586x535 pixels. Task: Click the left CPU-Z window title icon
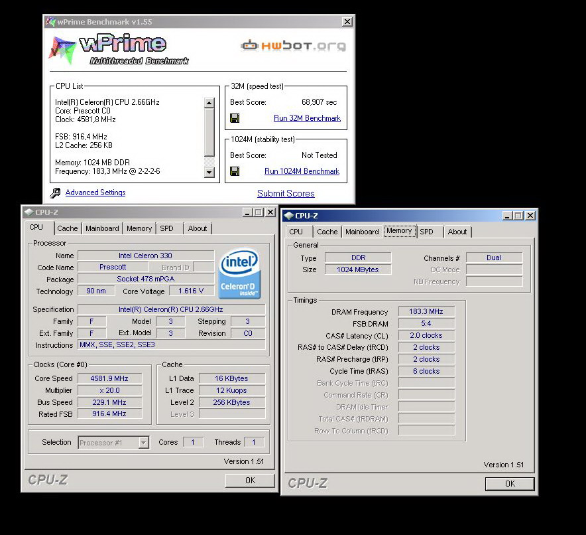(29, 212)
